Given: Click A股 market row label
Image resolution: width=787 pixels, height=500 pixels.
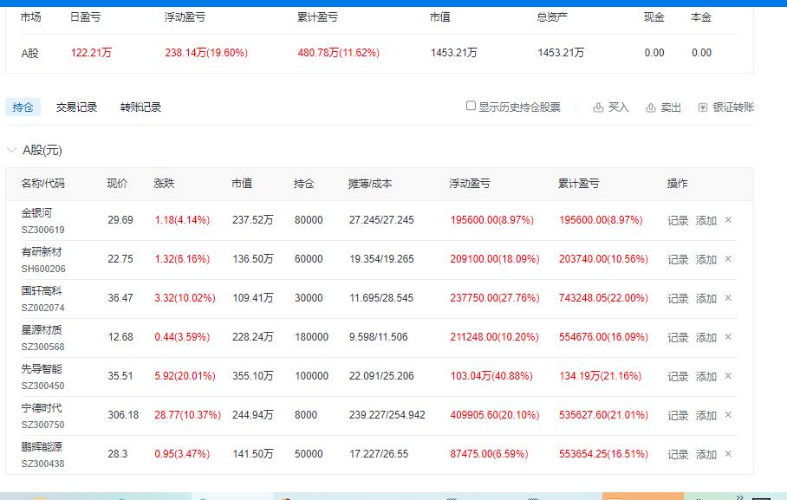Looking at the screenshot, I should 29,53.
